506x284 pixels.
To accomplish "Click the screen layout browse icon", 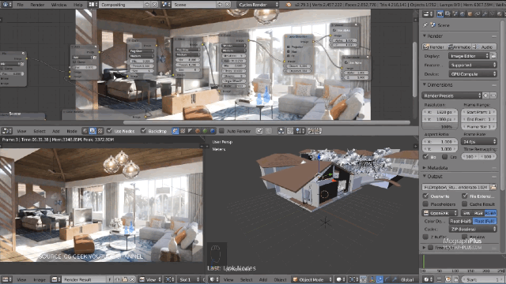I will click(93, 5).
